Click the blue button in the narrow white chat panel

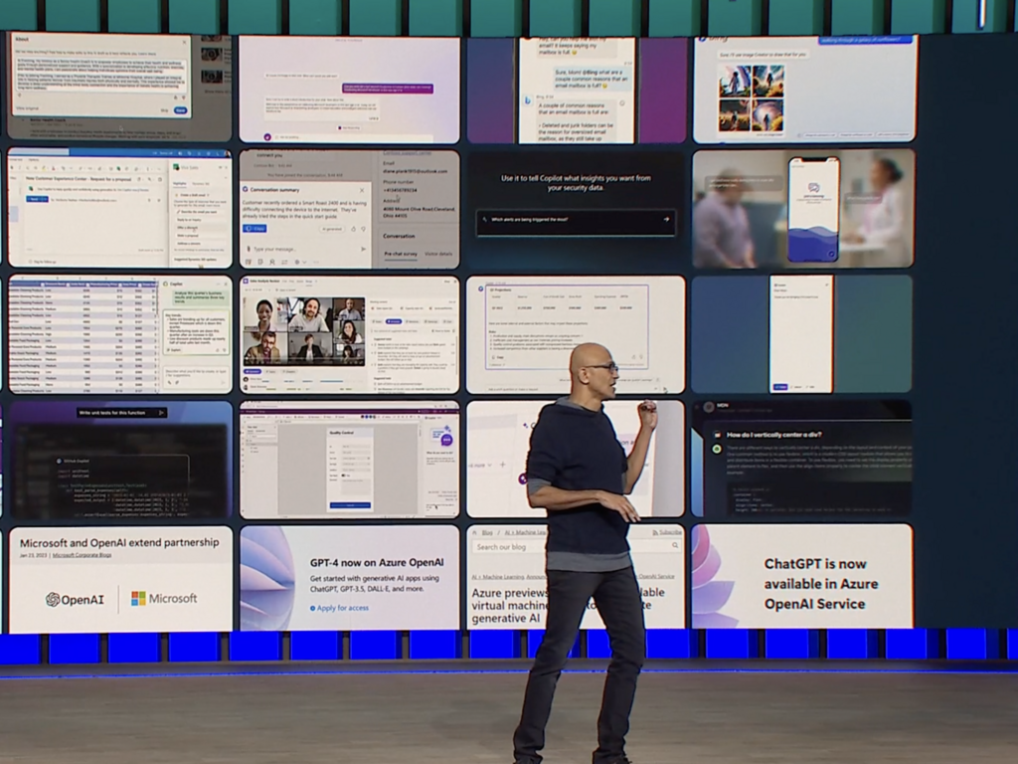[x=780, y=387]
